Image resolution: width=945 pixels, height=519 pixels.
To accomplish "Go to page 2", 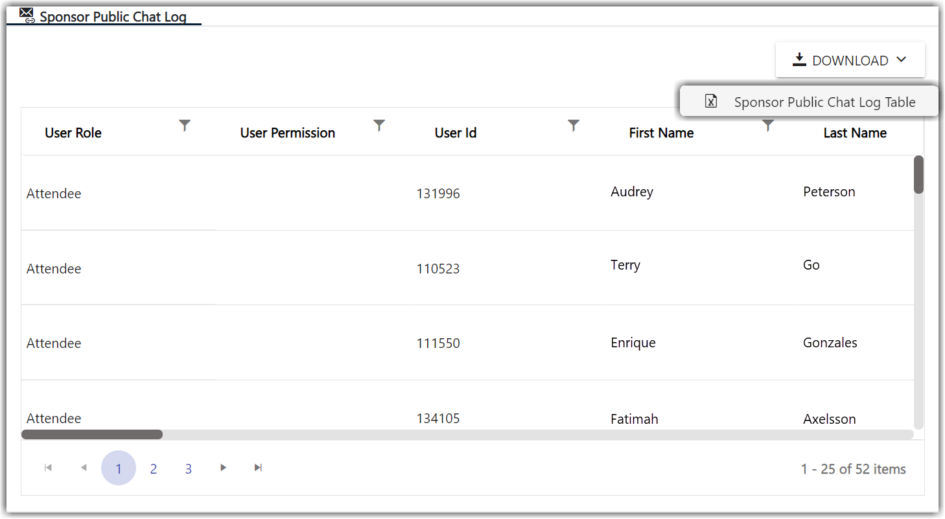I will coord(154,468).
